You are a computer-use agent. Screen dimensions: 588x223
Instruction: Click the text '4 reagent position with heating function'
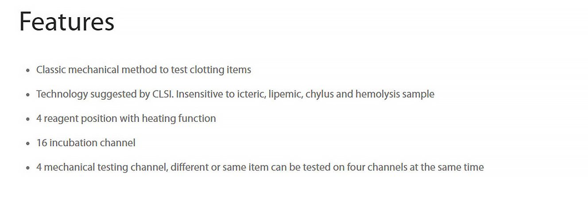click(126, 118)
